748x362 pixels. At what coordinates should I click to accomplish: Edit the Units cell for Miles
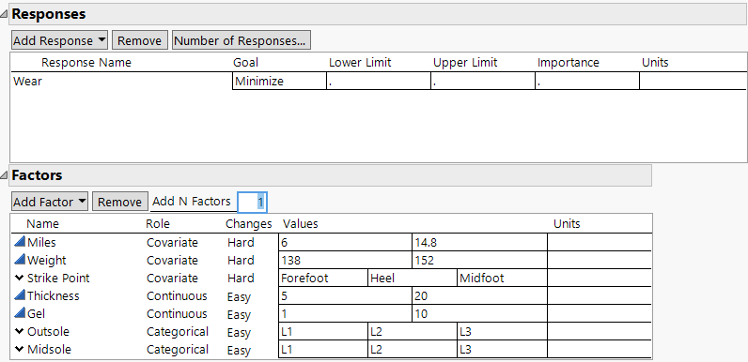[x=600, y=243]
